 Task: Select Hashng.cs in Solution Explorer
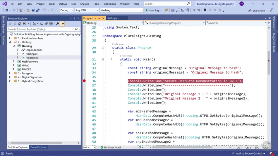[x=32, y=54]
